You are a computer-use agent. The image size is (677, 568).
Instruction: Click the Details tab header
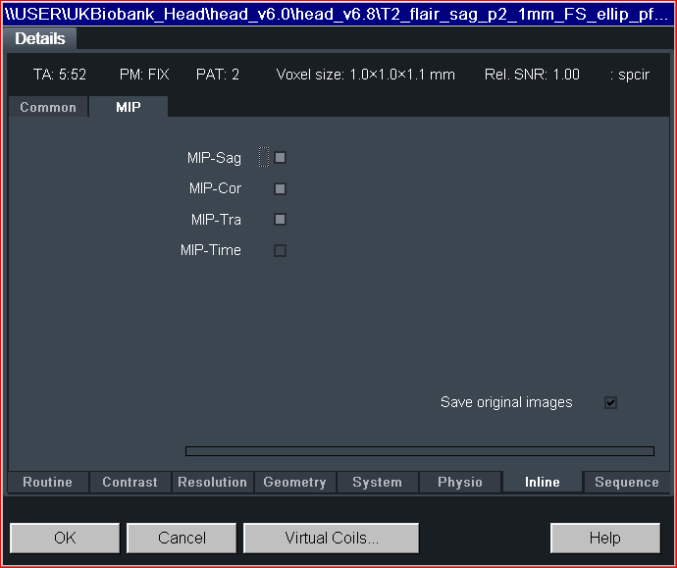(x=39, y=39)
